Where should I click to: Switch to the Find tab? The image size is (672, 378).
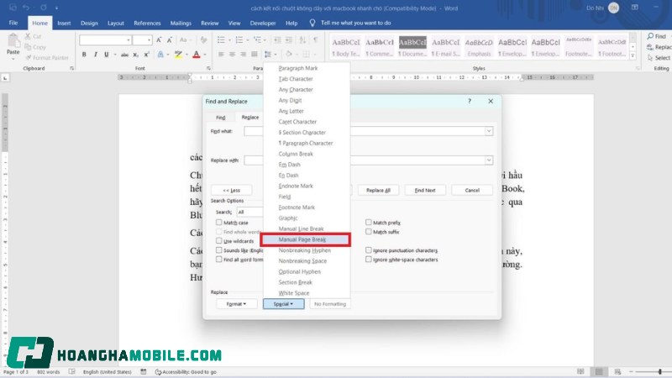pos(220,118)
